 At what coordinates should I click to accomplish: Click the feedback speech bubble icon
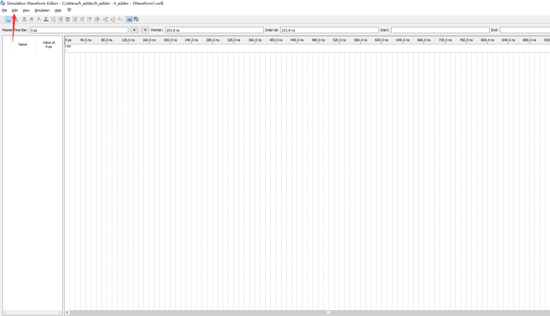click(69, 10)
